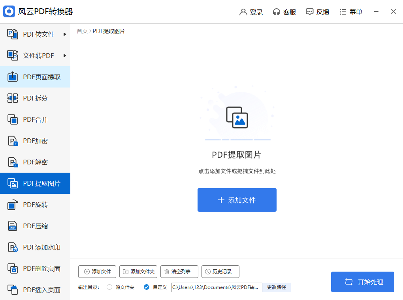Image resolution: width=403 pixels, height=300 pixels.
Task: Click the small 添加文件 toolbar button
Action: pyautogui.click(x=97, y=272)
